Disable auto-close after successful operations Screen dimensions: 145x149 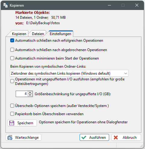click(x=12, y=40)
